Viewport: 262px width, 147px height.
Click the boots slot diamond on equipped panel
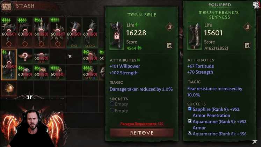(x=247, y=27)
